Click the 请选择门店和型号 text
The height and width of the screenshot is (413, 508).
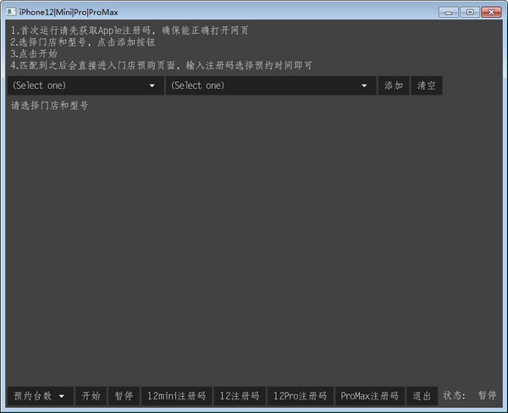tap(49, 105)
